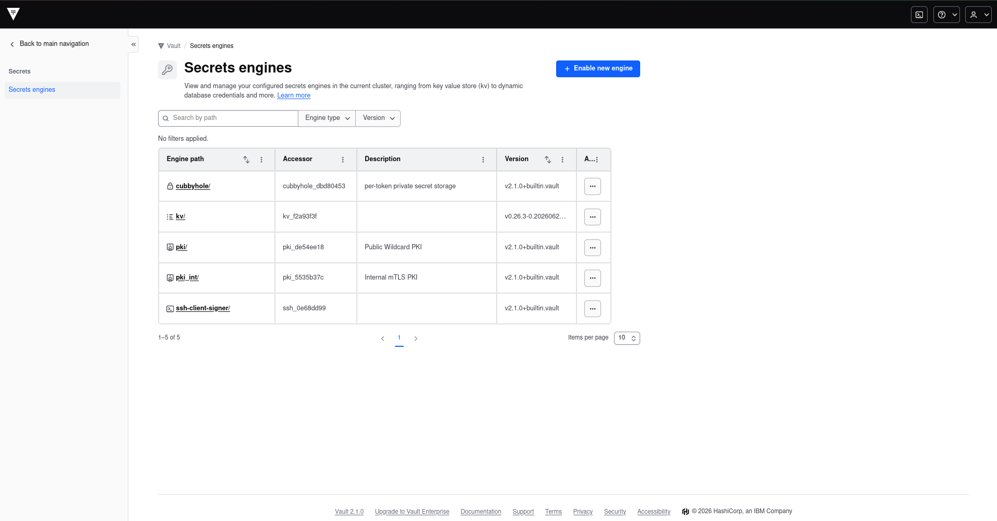Focus the Search by path field

click(228, 118)
